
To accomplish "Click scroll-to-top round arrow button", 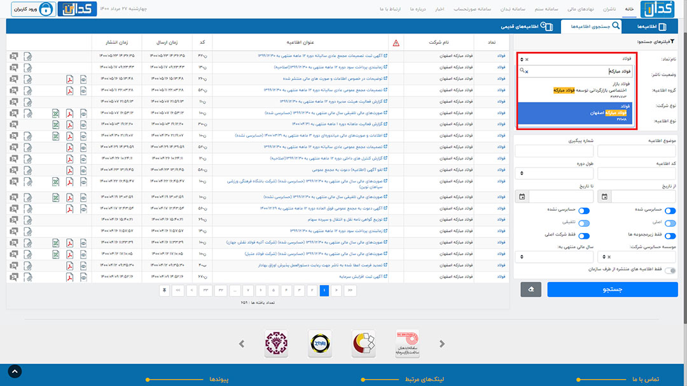I will pos(15,371).
